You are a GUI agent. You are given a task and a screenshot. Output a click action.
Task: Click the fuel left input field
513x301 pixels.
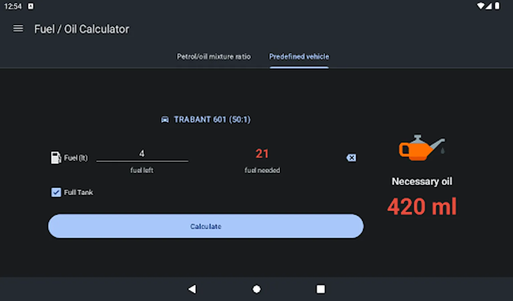pyautogui.click(x=142, y=154)
